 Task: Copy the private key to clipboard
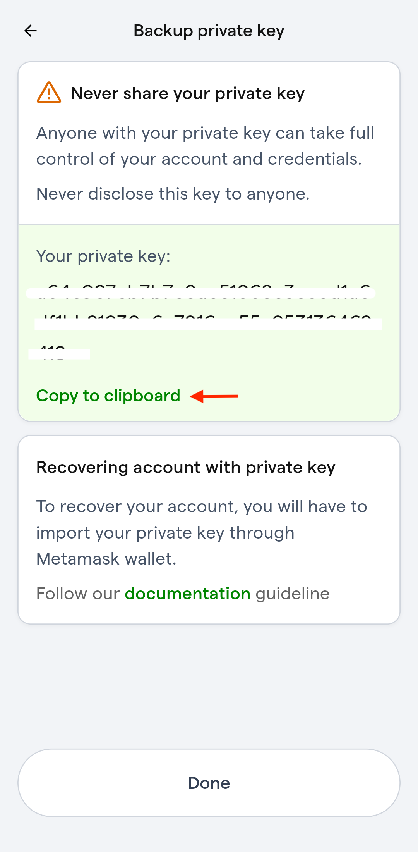coord(108,396)
